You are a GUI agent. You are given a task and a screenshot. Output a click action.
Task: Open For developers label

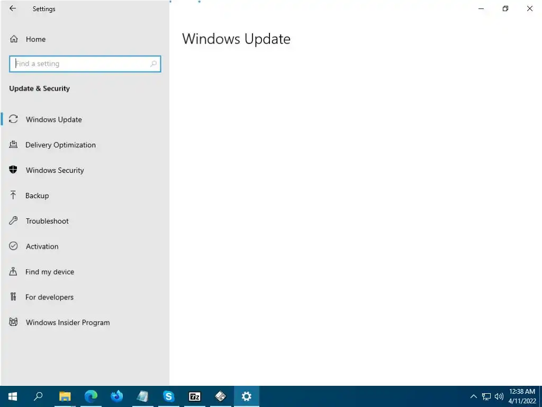[49, 297]
